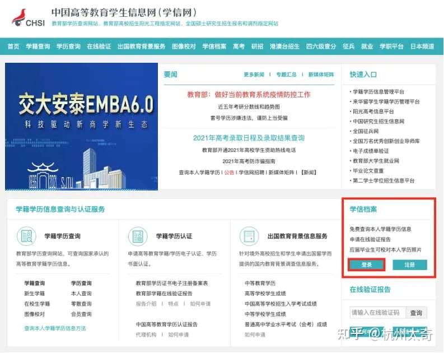Click the 代理机构 link
Image resolution: width=444 pixels, height=353 pixels.
pos(146,335)
